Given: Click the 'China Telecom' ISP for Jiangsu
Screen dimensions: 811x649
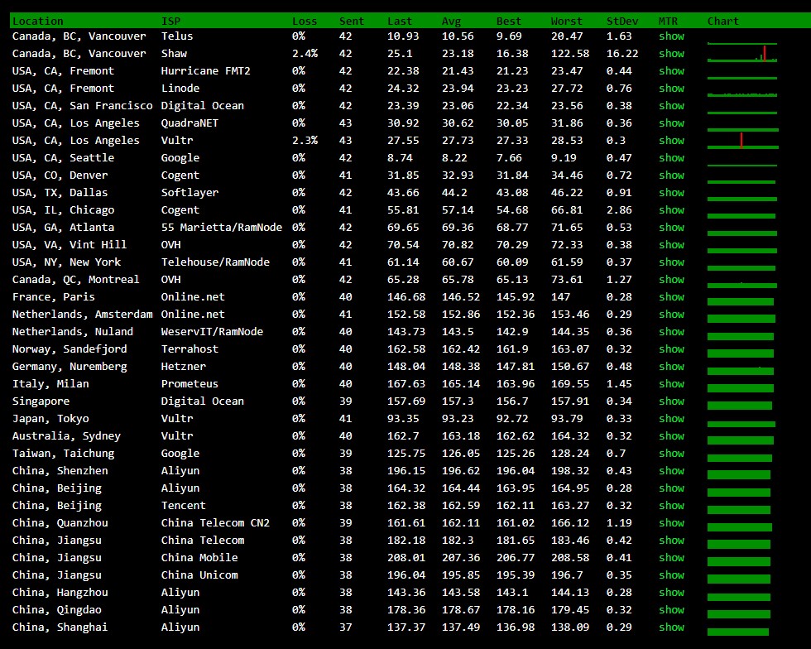Looking at the screenshot, I should click(202, 541).
